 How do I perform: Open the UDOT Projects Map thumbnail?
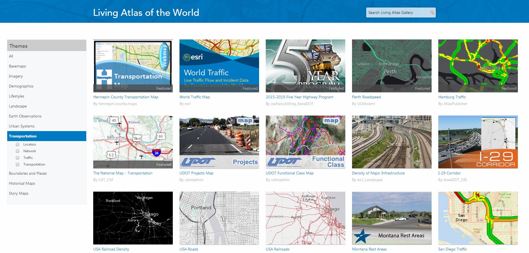click(x=219, y=142)
